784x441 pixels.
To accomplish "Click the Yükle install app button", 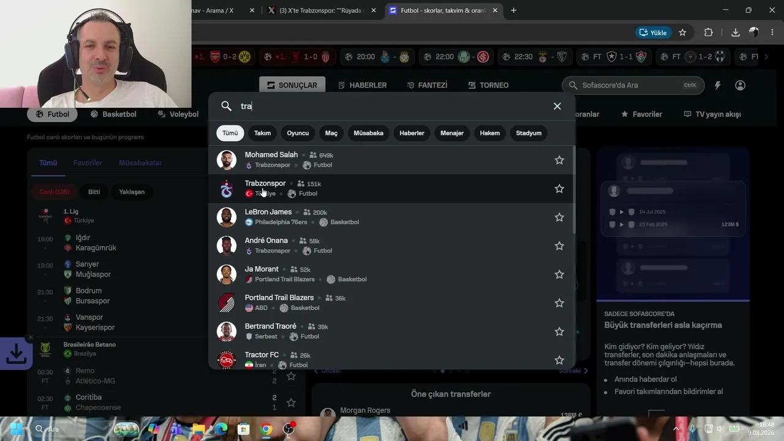I will point(653,32).
